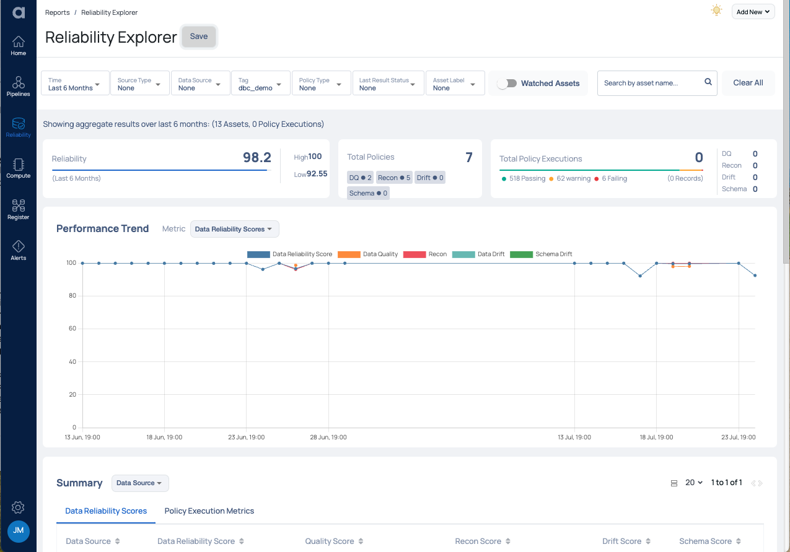Toggle Data Quality legend series
The width and height of the screenshot is (790, 552).
(368, 254)
